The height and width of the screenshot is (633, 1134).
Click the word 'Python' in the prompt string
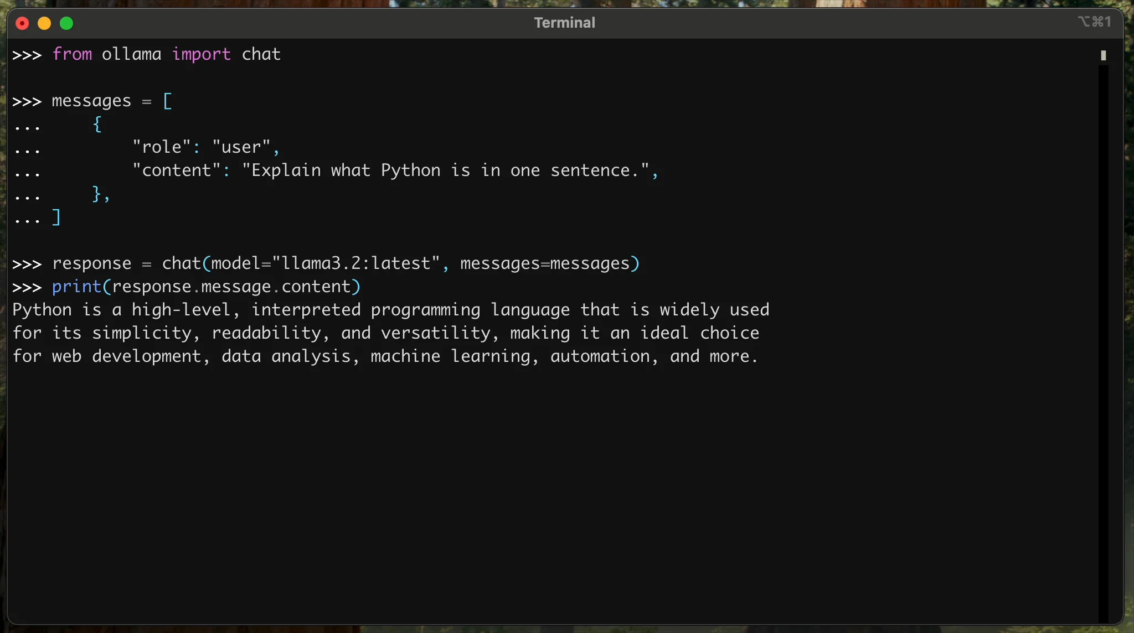410,170
